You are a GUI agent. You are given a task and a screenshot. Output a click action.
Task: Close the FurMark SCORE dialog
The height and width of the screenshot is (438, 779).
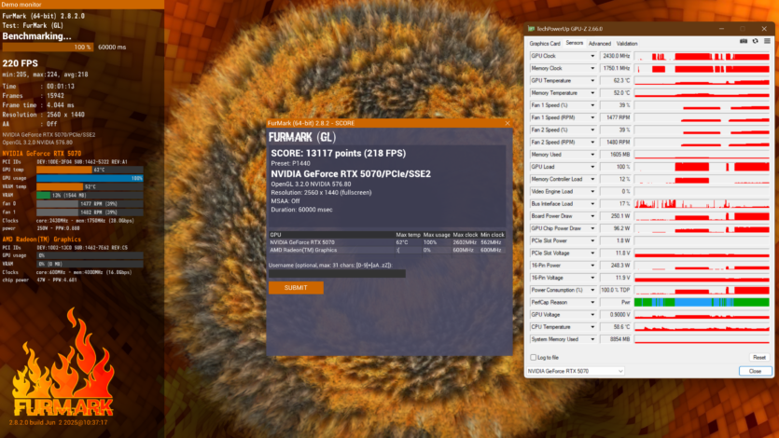coord(508,123)
